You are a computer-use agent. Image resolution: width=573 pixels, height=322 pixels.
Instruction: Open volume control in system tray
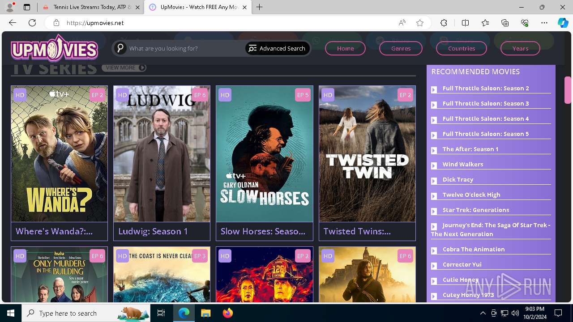click(515, 313)
